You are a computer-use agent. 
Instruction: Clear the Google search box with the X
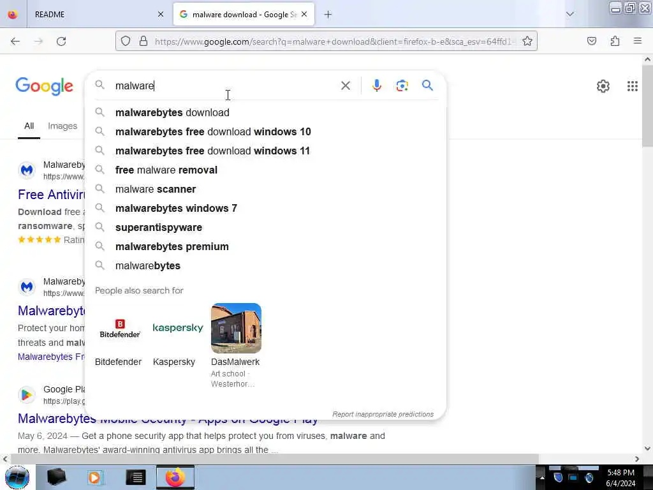coord(346,85)
